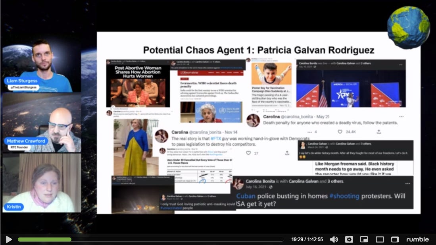Click the @TheLiamSturgess handle tag

click(24, 87)
